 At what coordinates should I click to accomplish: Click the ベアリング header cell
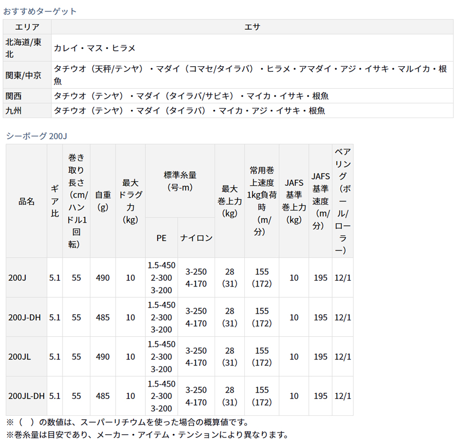pyautogui.click(x=343, y=201)
